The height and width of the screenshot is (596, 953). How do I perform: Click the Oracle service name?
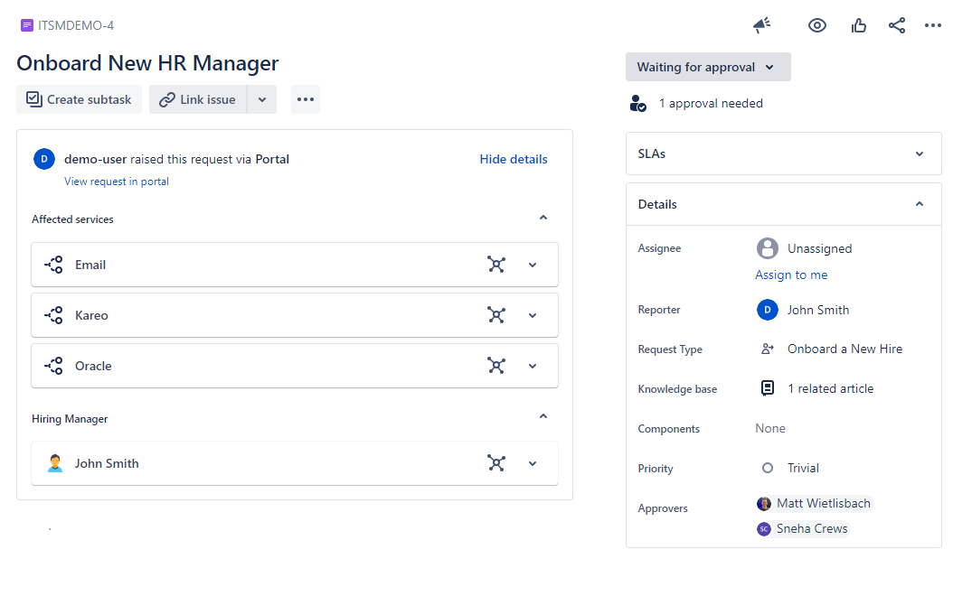(93, 366)
